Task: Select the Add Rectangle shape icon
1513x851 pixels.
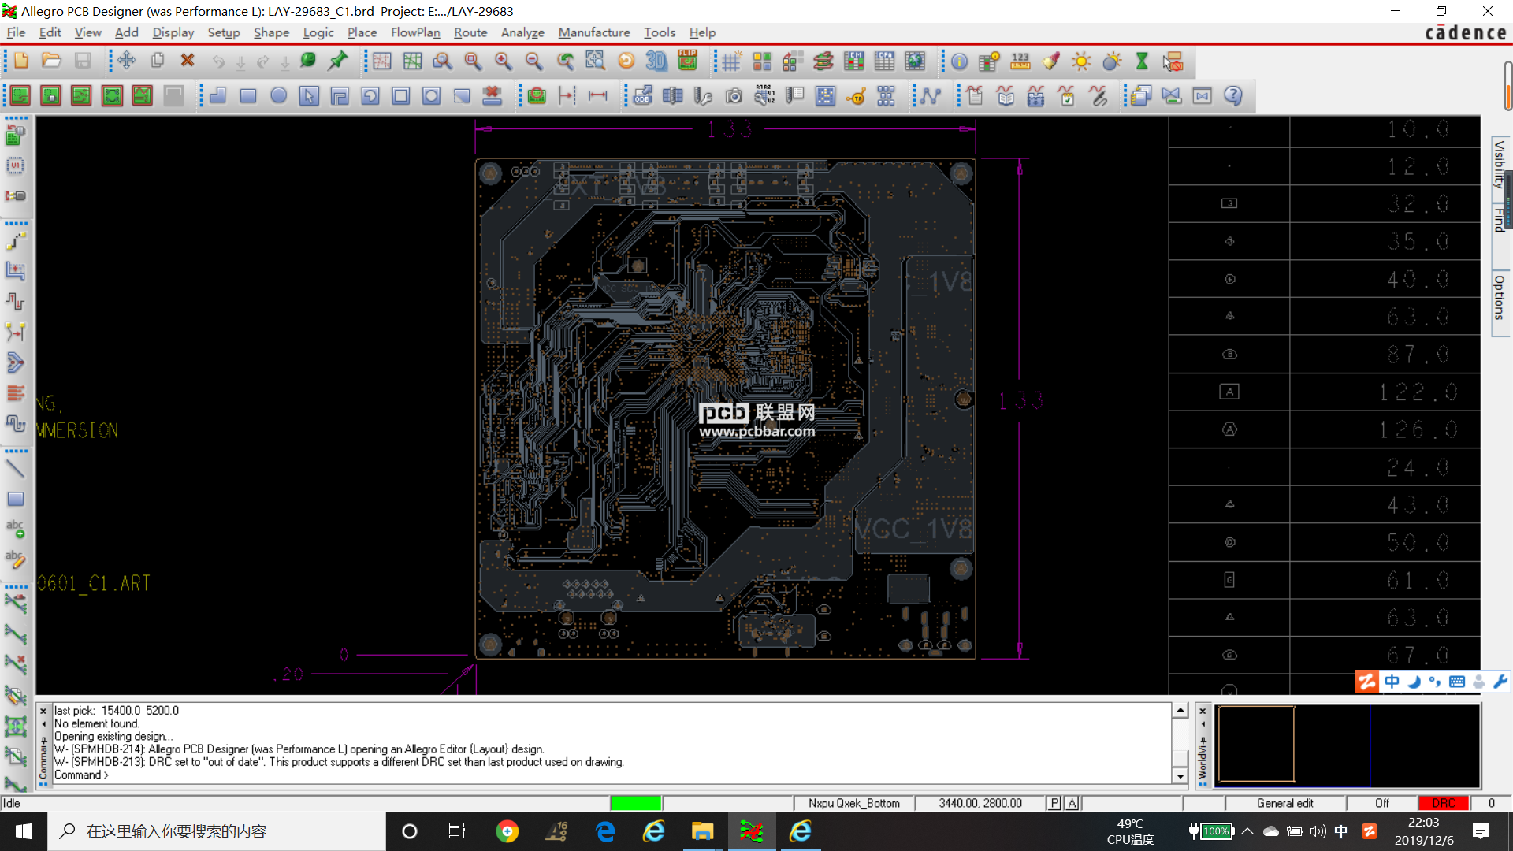Action: pyautogui.click(x=248, y=96)
